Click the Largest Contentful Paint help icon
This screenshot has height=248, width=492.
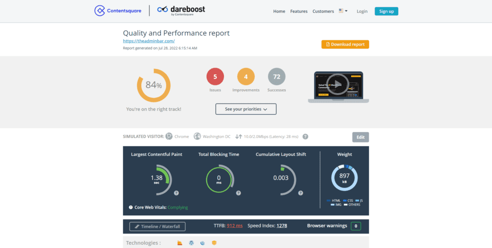[x=176, y=193]
